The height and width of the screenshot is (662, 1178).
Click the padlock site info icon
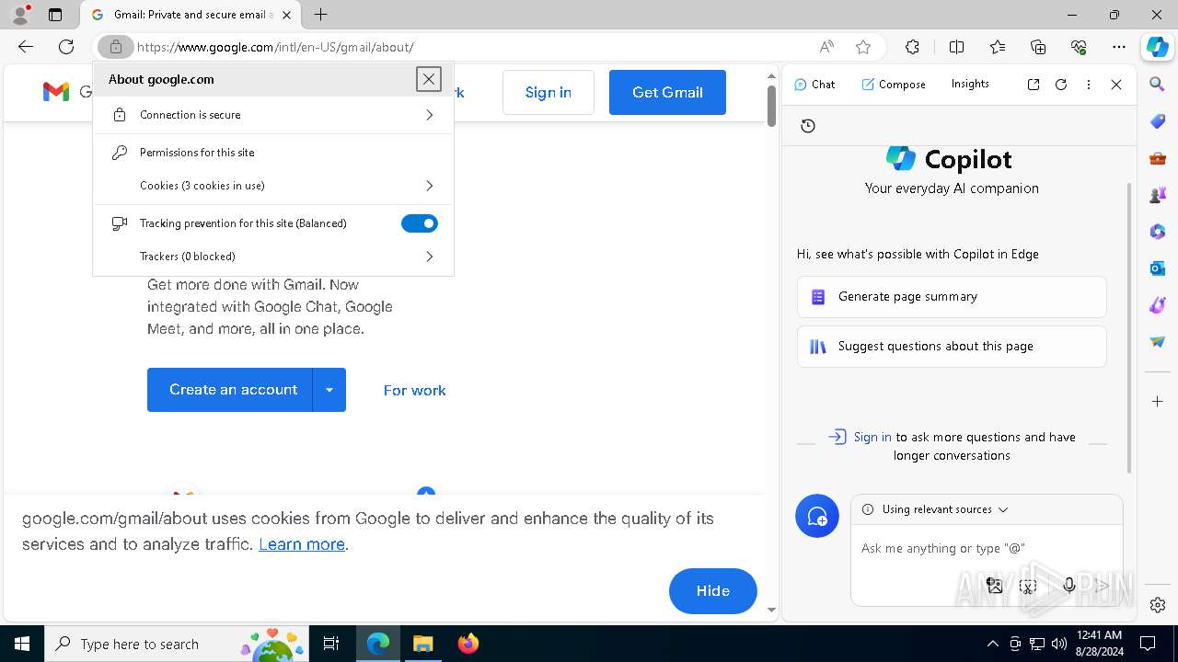116,47
